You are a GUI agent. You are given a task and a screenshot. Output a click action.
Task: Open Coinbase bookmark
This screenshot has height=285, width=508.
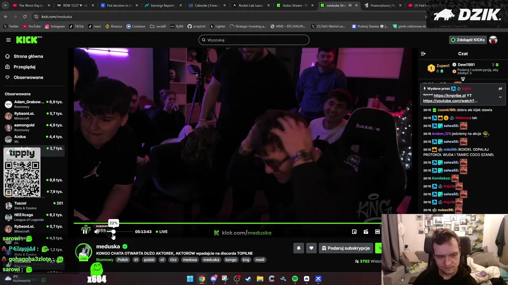[136, 27]
